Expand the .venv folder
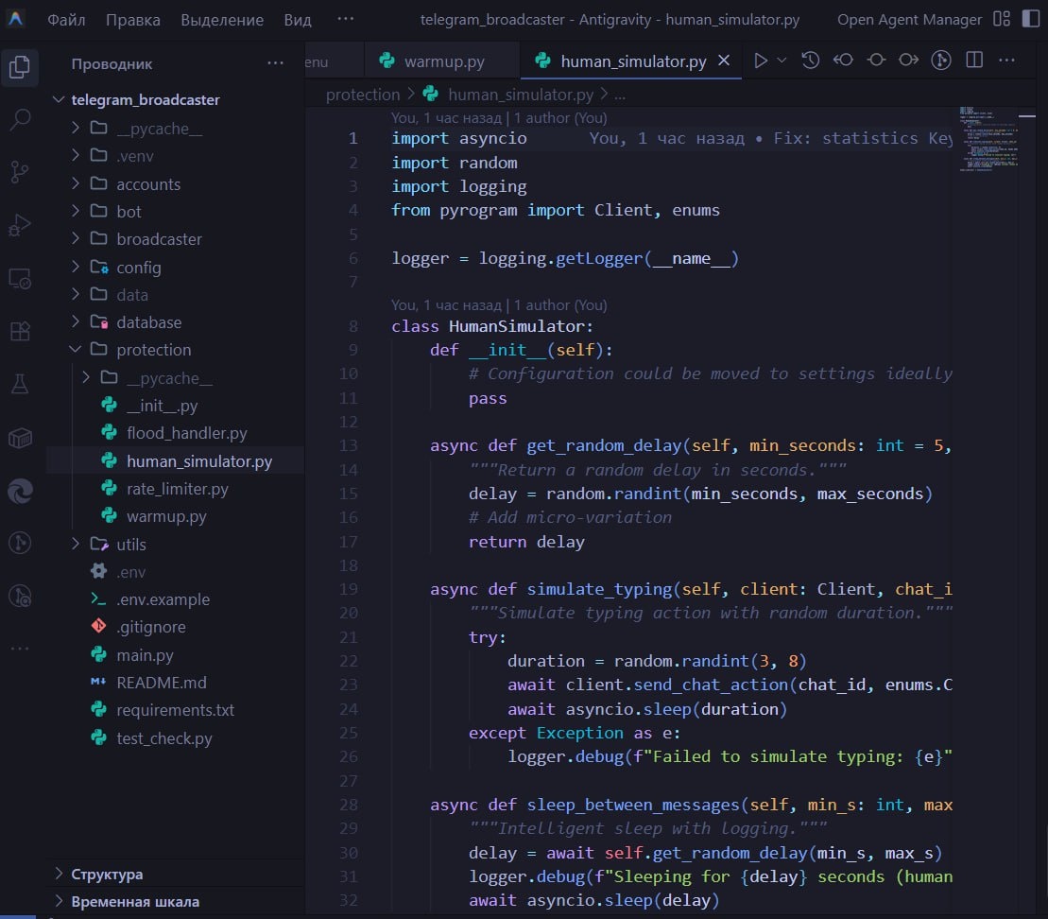Viewport: 1048px width, 919px height. tap(135, 156)
